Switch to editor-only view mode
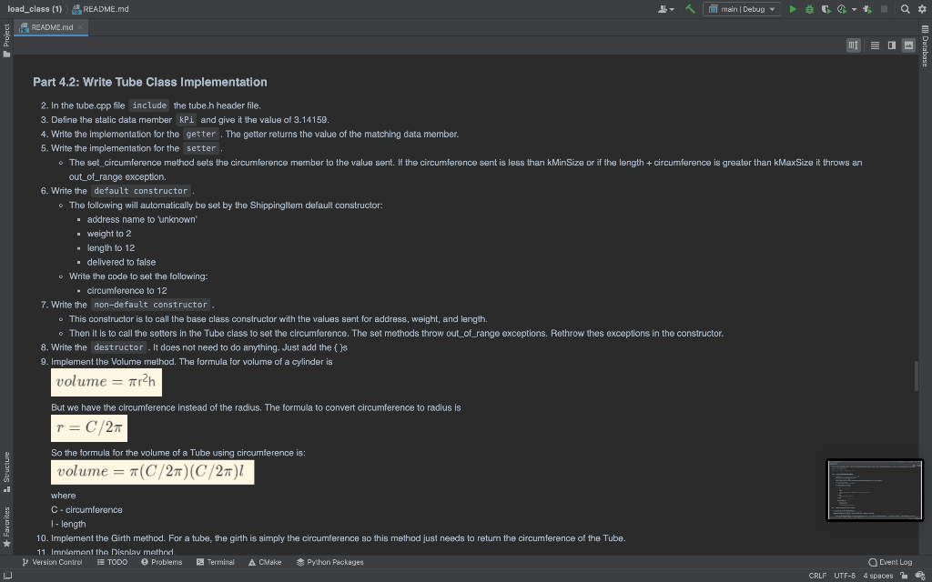Screen dimensions: 932x582 click(875, 45)
